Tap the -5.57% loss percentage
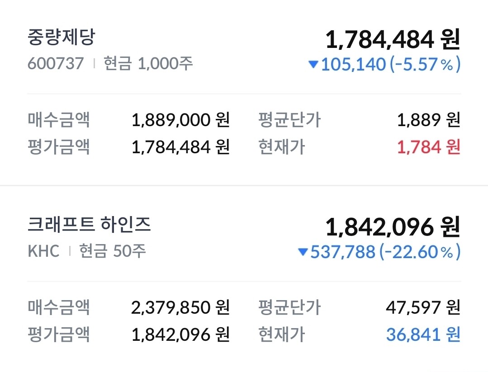 425,65
